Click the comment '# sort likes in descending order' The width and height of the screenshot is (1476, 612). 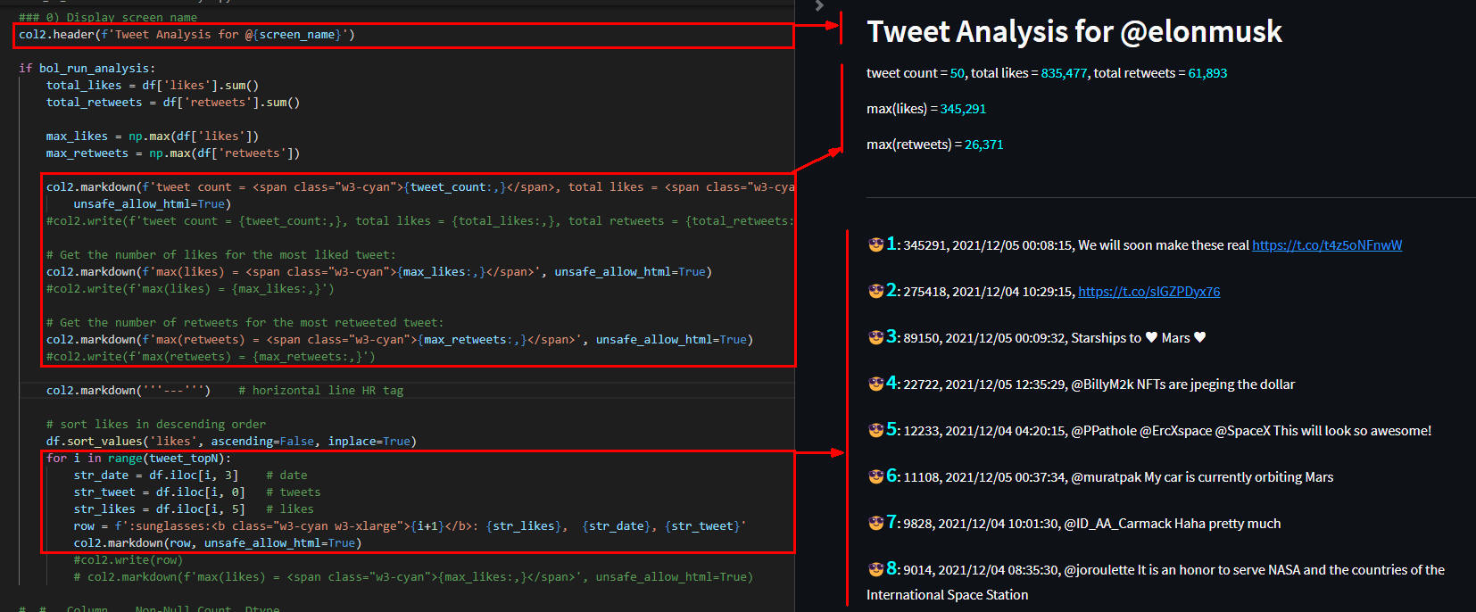(x=156, y=425)
